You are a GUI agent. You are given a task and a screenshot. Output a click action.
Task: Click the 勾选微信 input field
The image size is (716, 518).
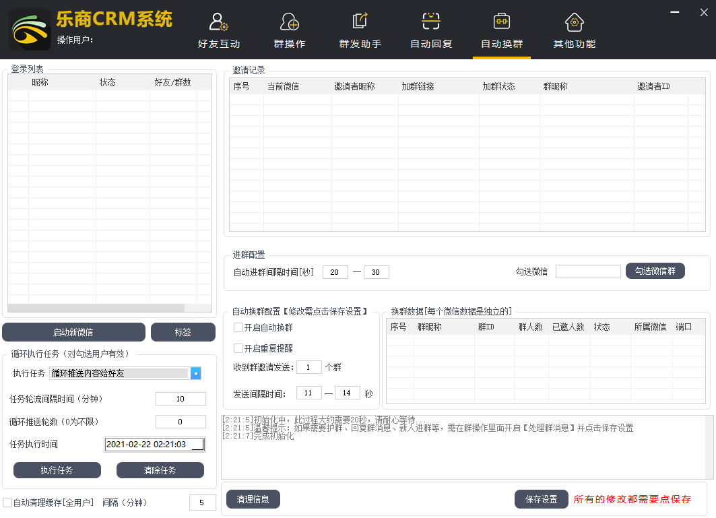(x=588, y=271)
